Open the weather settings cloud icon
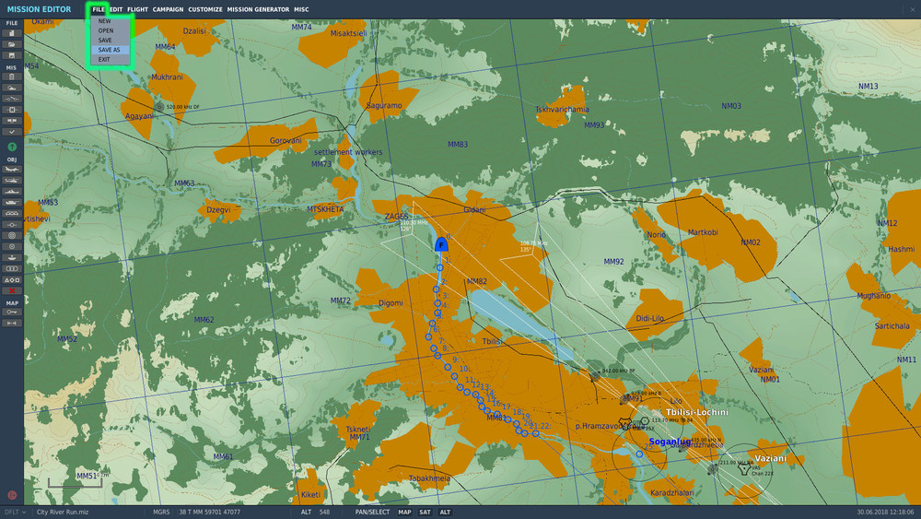Viewport: 921px width, 519px height. pos(12,88)
